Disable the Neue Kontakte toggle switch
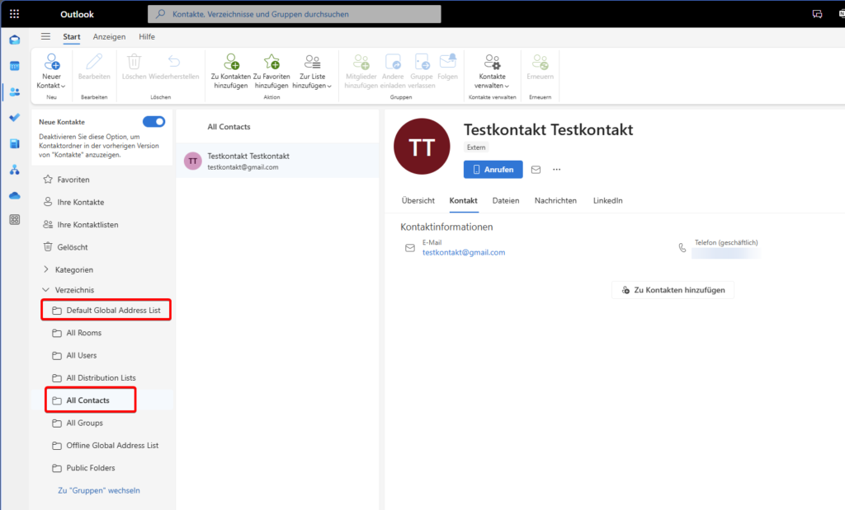The image size is (845, 510). (x=154, y=122)
